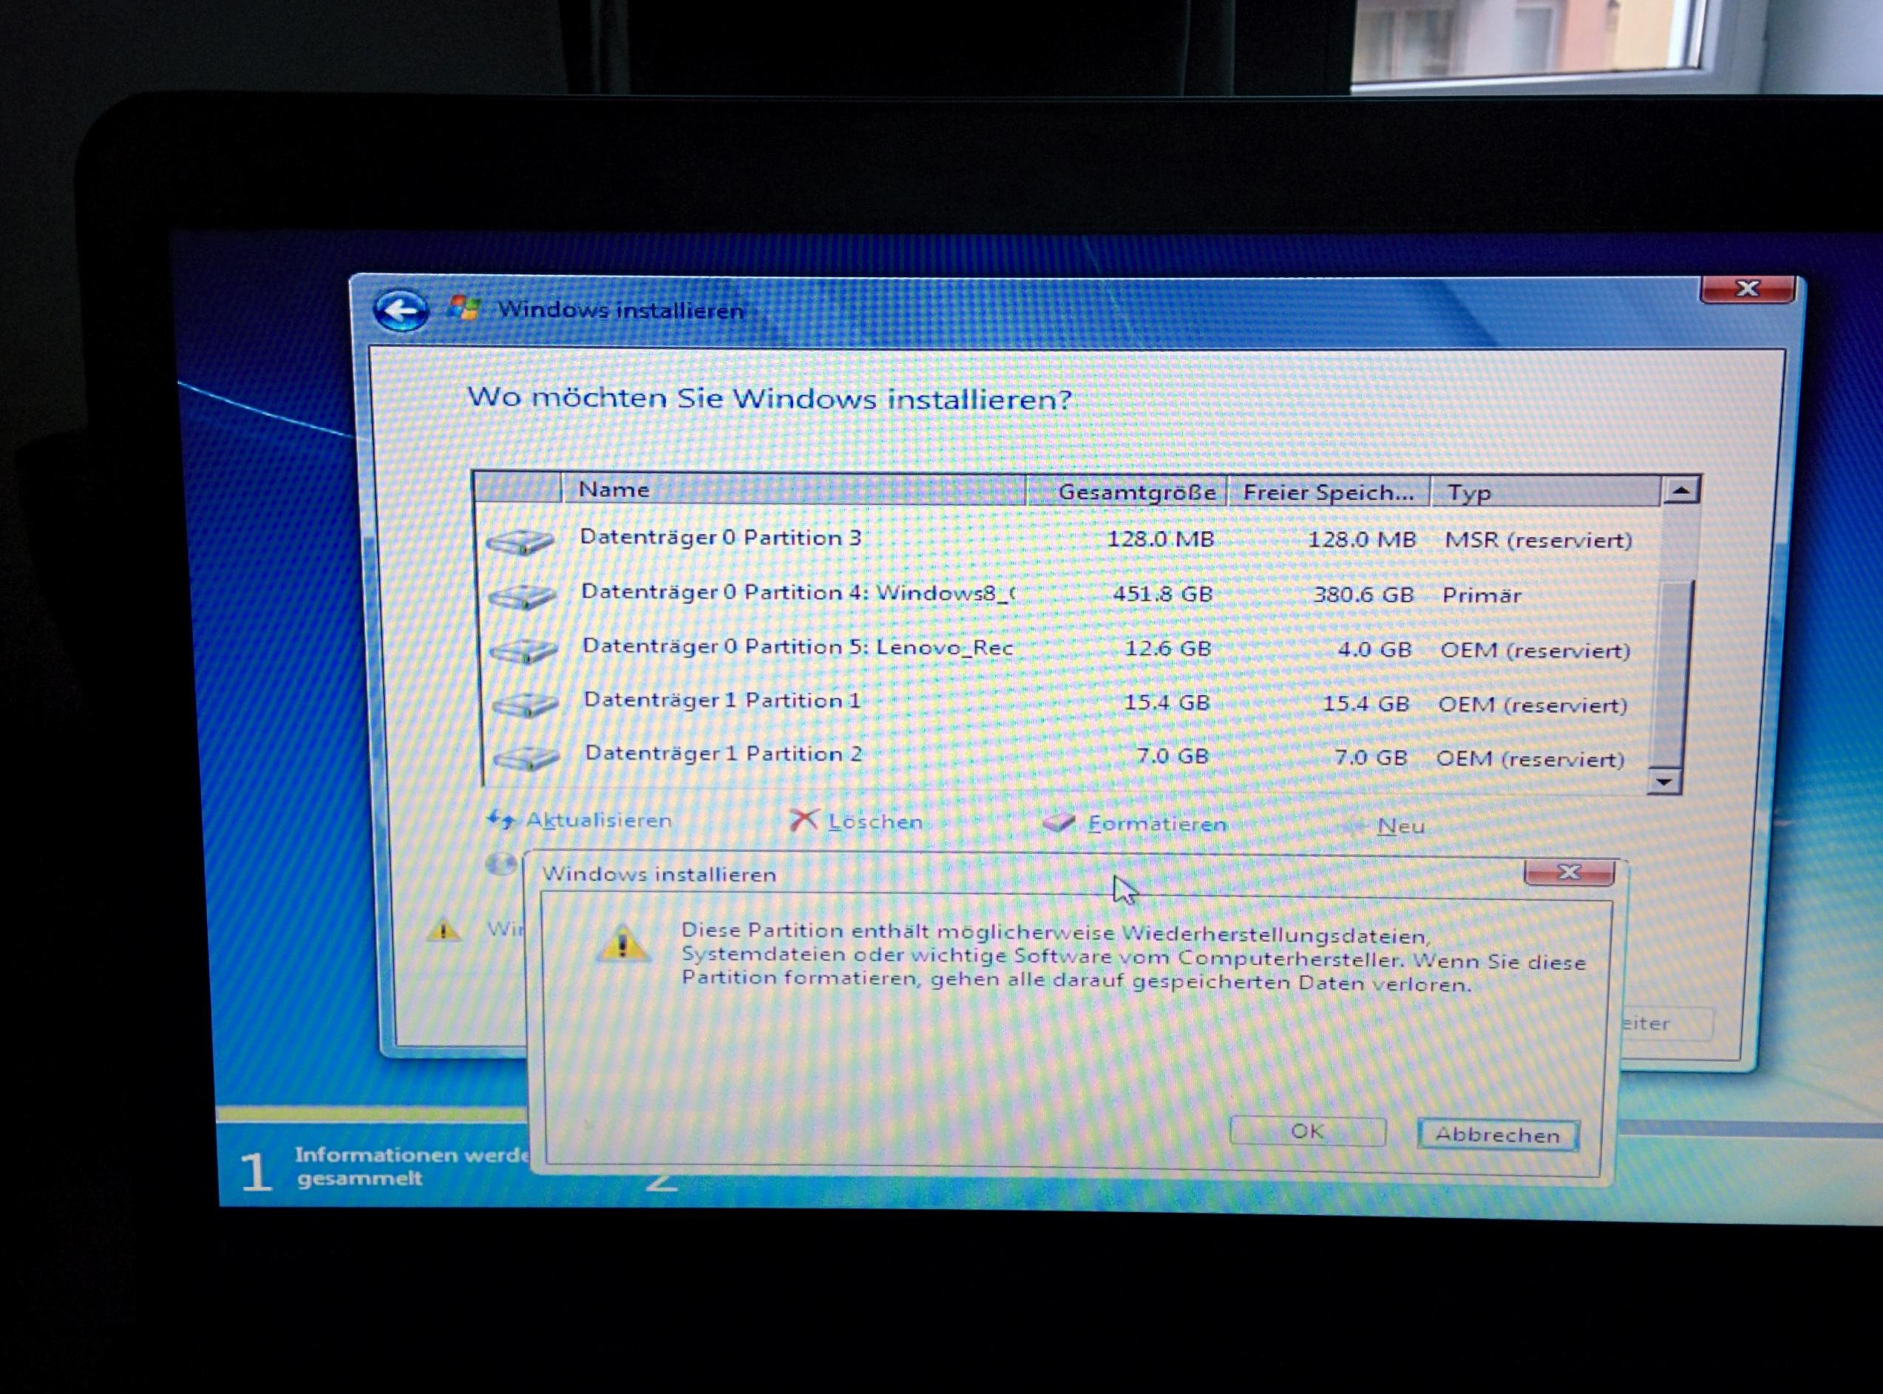
Task: Click the Neu partition link
Action: point(1399,826)
